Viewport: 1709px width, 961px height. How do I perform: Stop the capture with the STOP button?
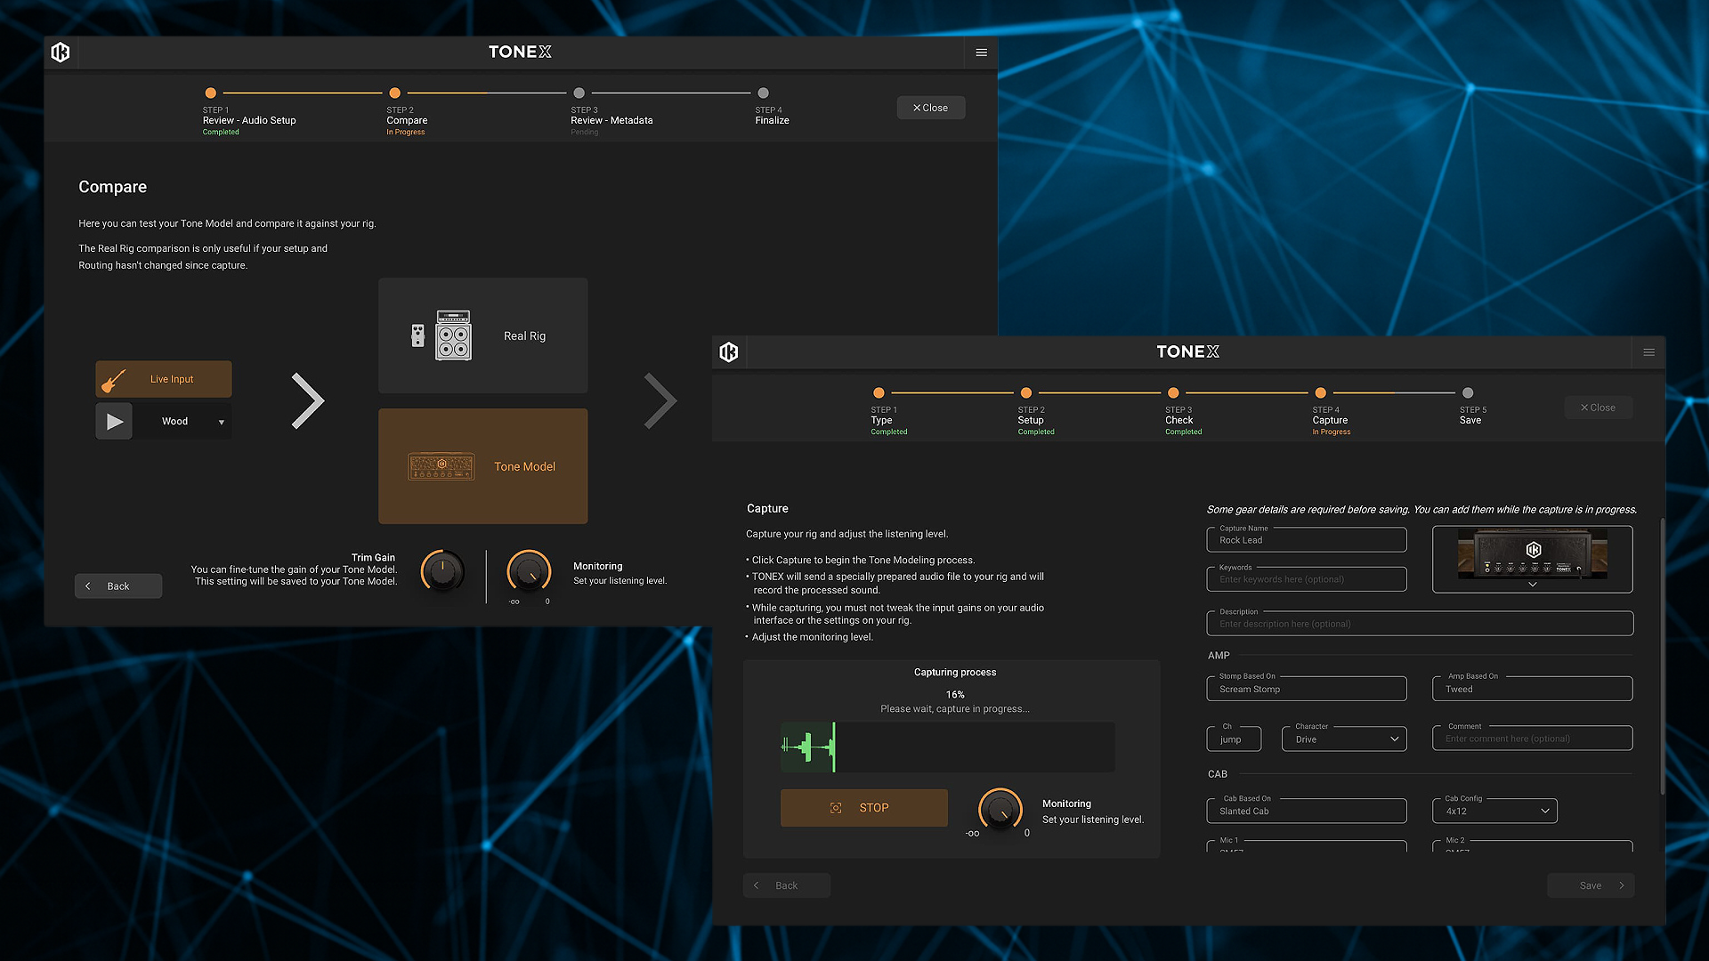tap(863, 808)
